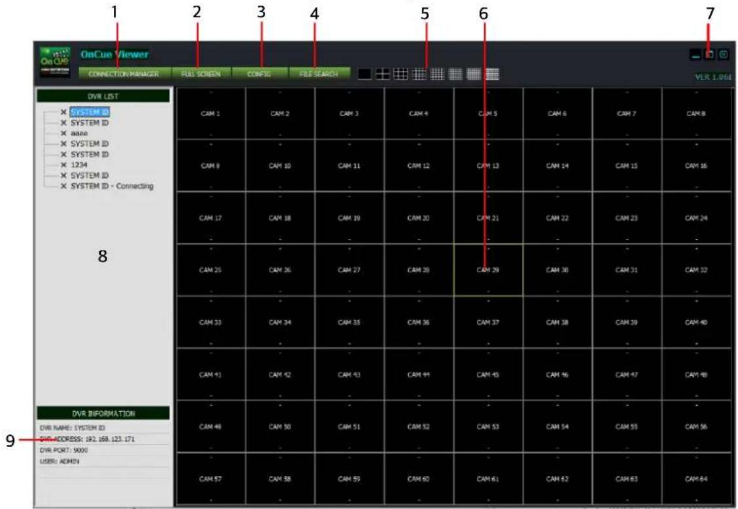The height and width of the screenshot is (509, 738).
Task: Switch viewer to Full Screen mode
Action: (x=201, y=74)
